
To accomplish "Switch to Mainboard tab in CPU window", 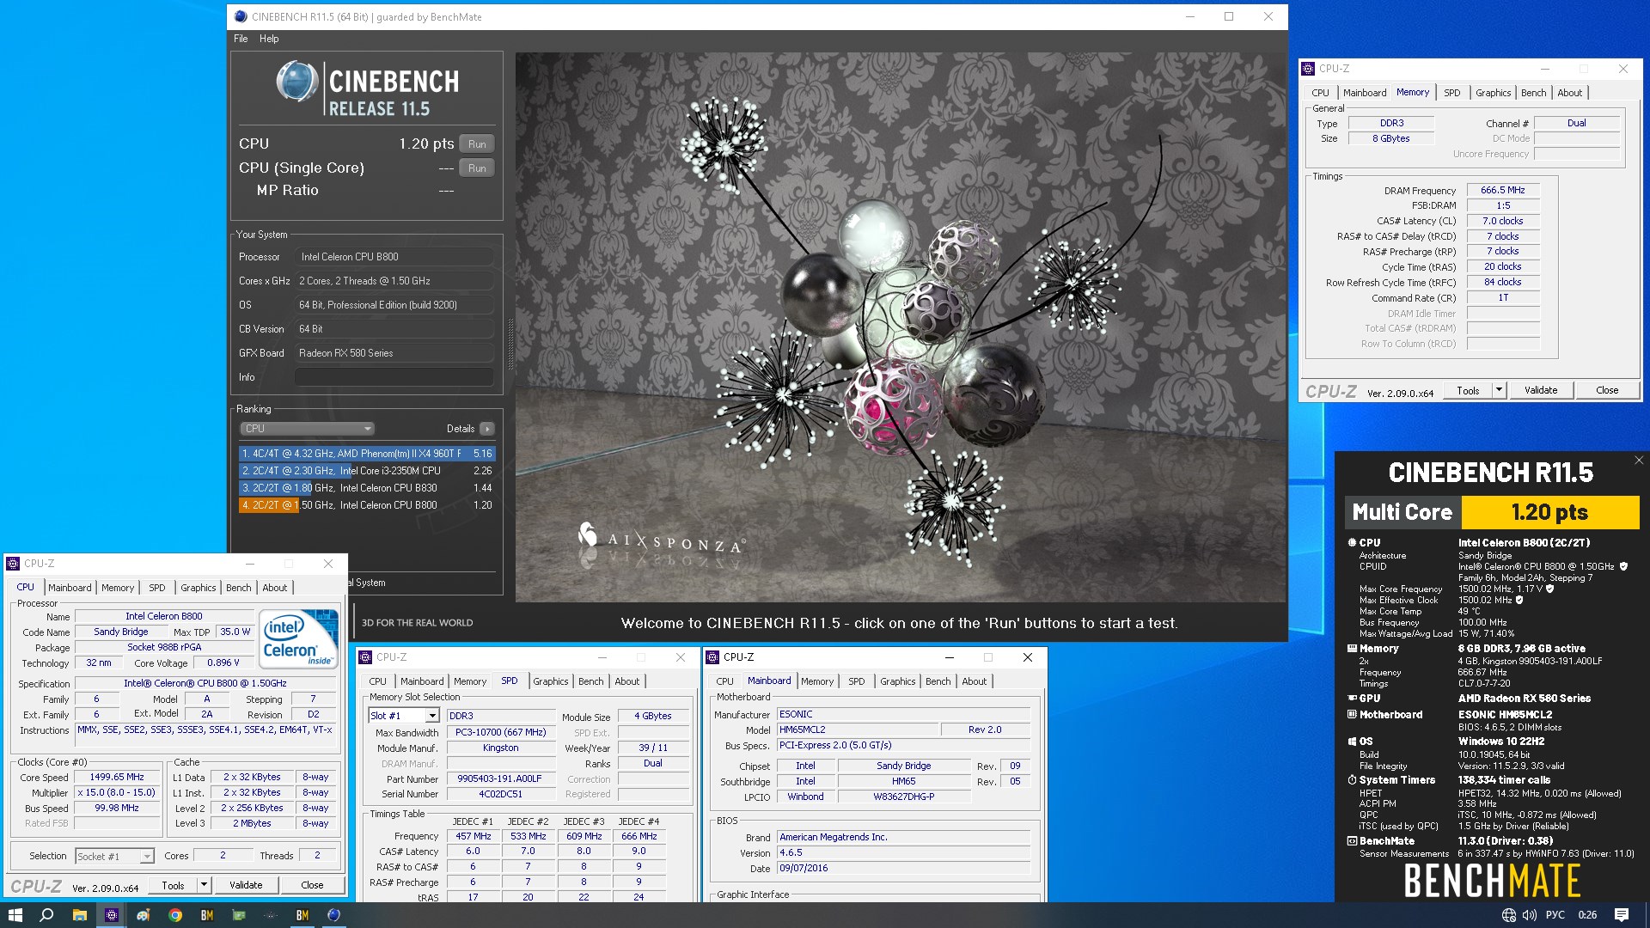I will point(70,588).
